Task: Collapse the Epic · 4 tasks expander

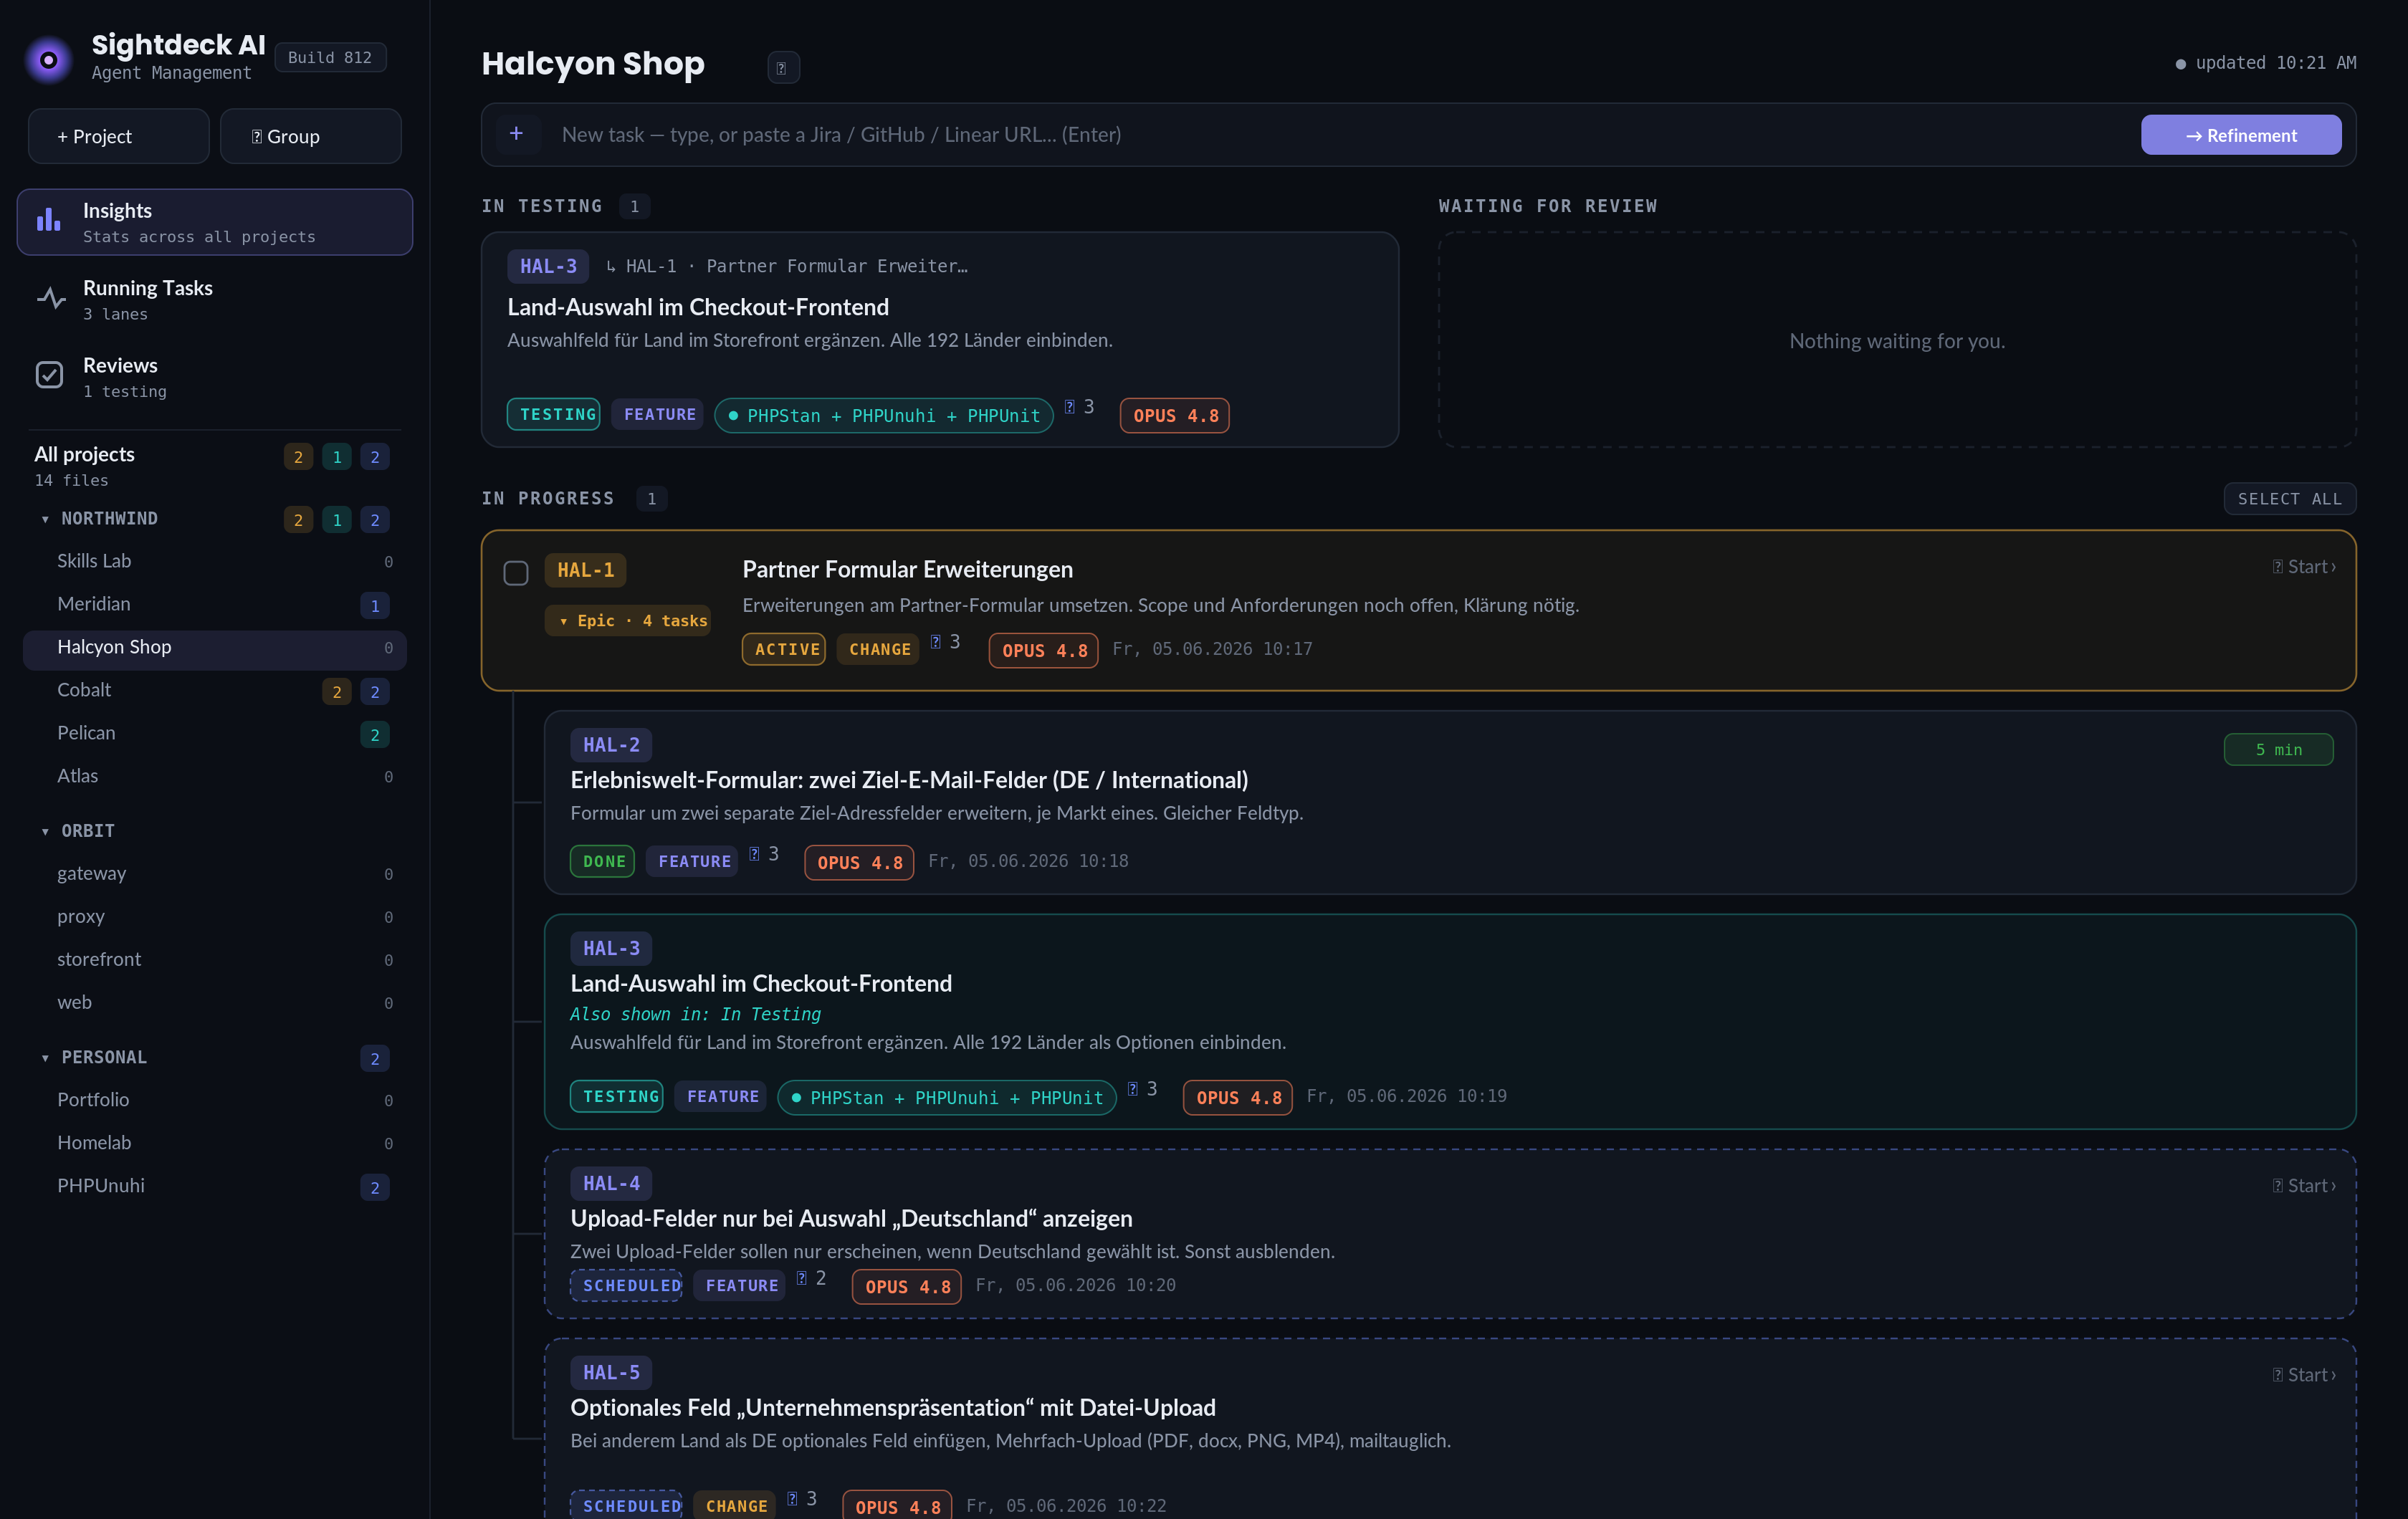Action: [x=627, y=621]
